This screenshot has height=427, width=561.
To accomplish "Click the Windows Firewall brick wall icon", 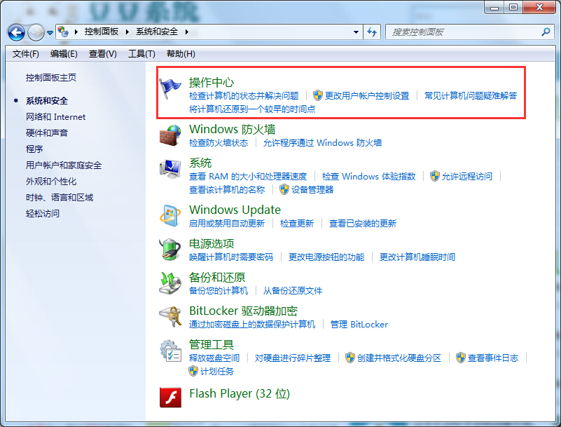I will point(170,135).
